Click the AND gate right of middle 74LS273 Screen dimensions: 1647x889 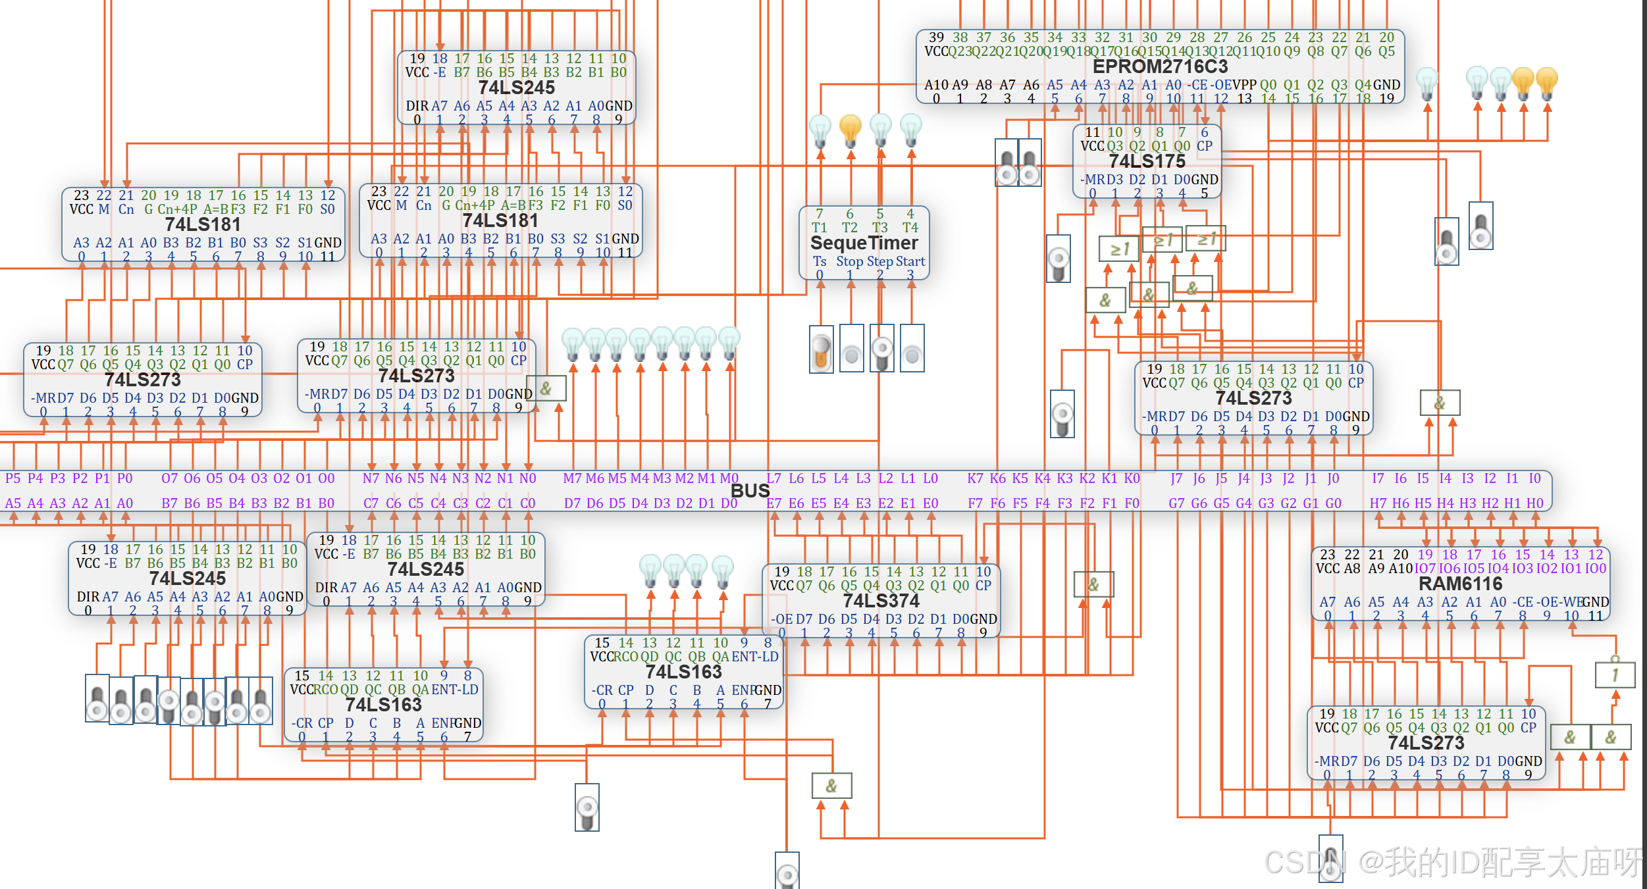551,389
